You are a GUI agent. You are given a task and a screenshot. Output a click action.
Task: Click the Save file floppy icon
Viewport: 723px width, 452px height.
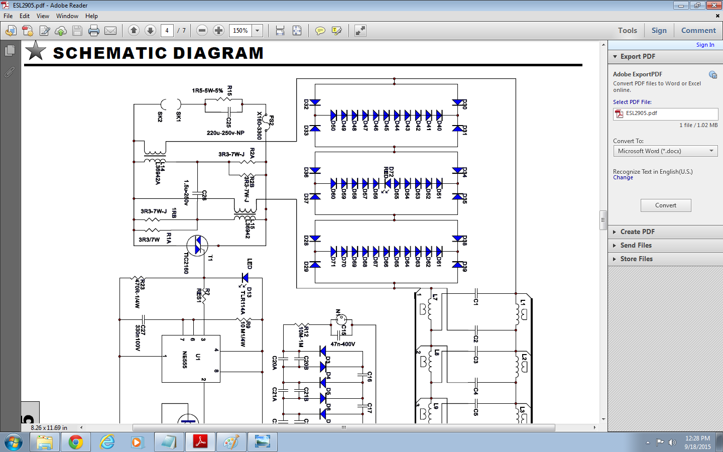tap(77, 31)
